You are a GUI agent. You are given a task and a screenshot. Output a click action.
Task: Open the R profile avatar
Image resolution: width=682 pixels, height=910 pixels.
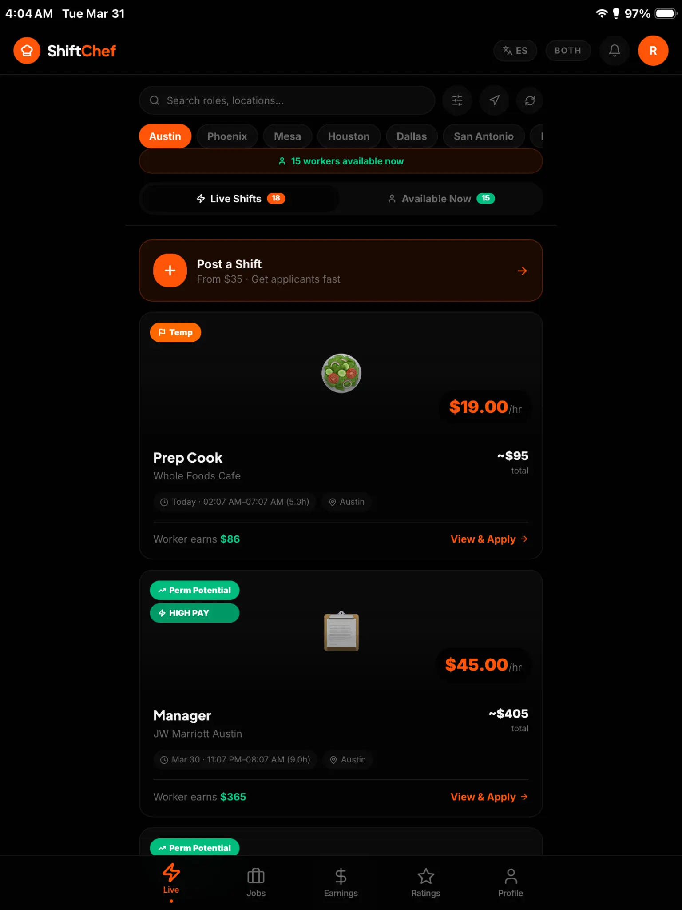click(653, 51)
